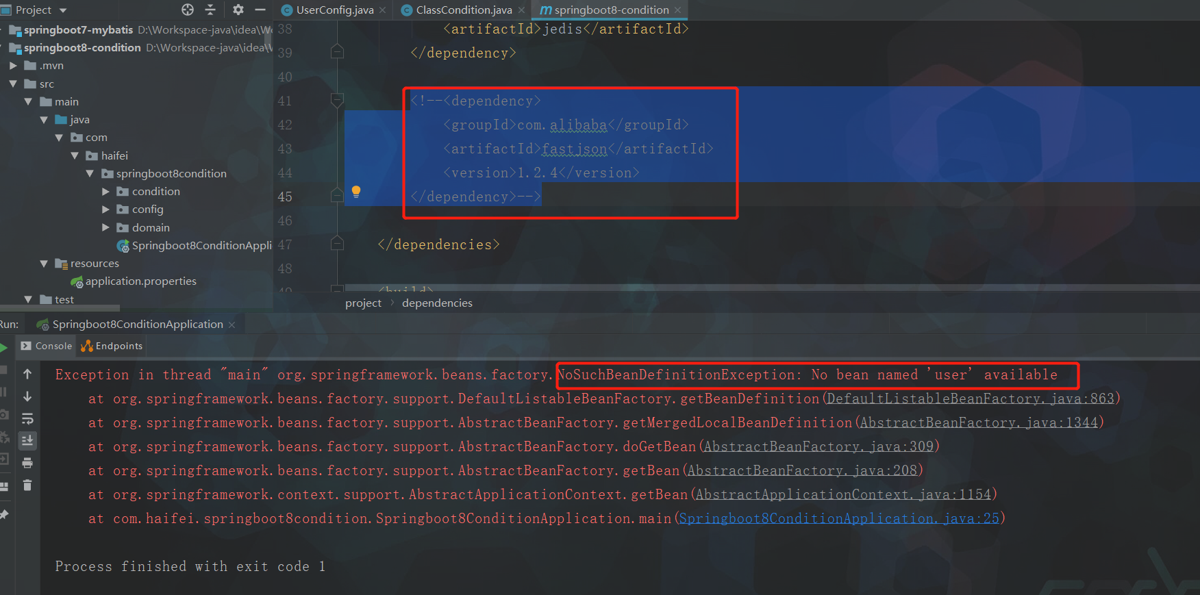
Task: Open the Console tab
Action: point(47,346)
